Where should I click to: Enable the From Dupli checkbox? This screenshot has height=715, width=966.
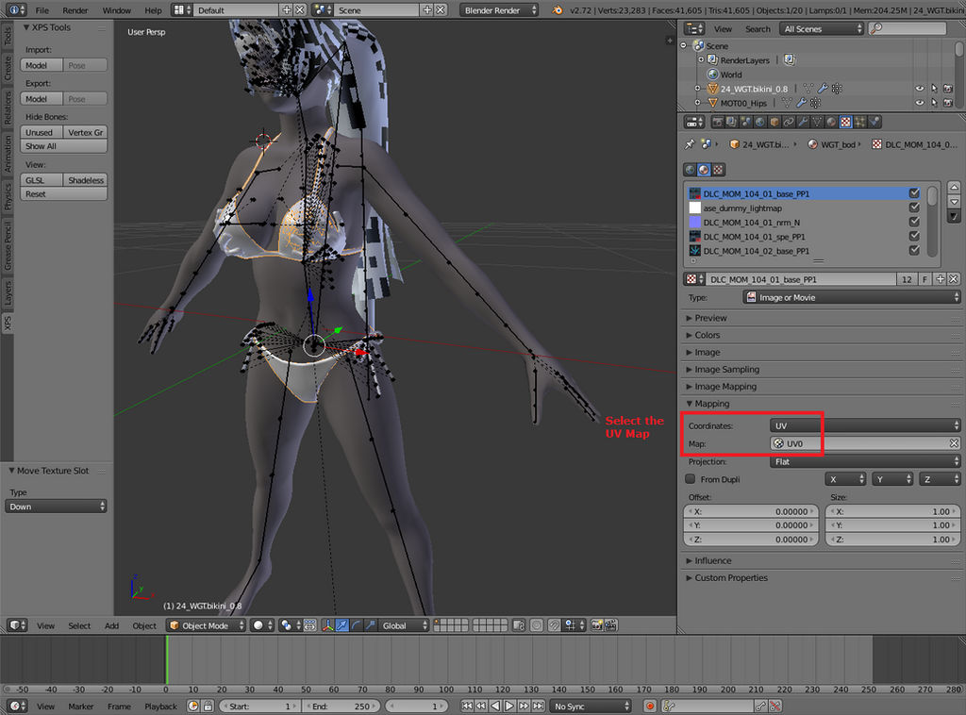pos(690,479)
